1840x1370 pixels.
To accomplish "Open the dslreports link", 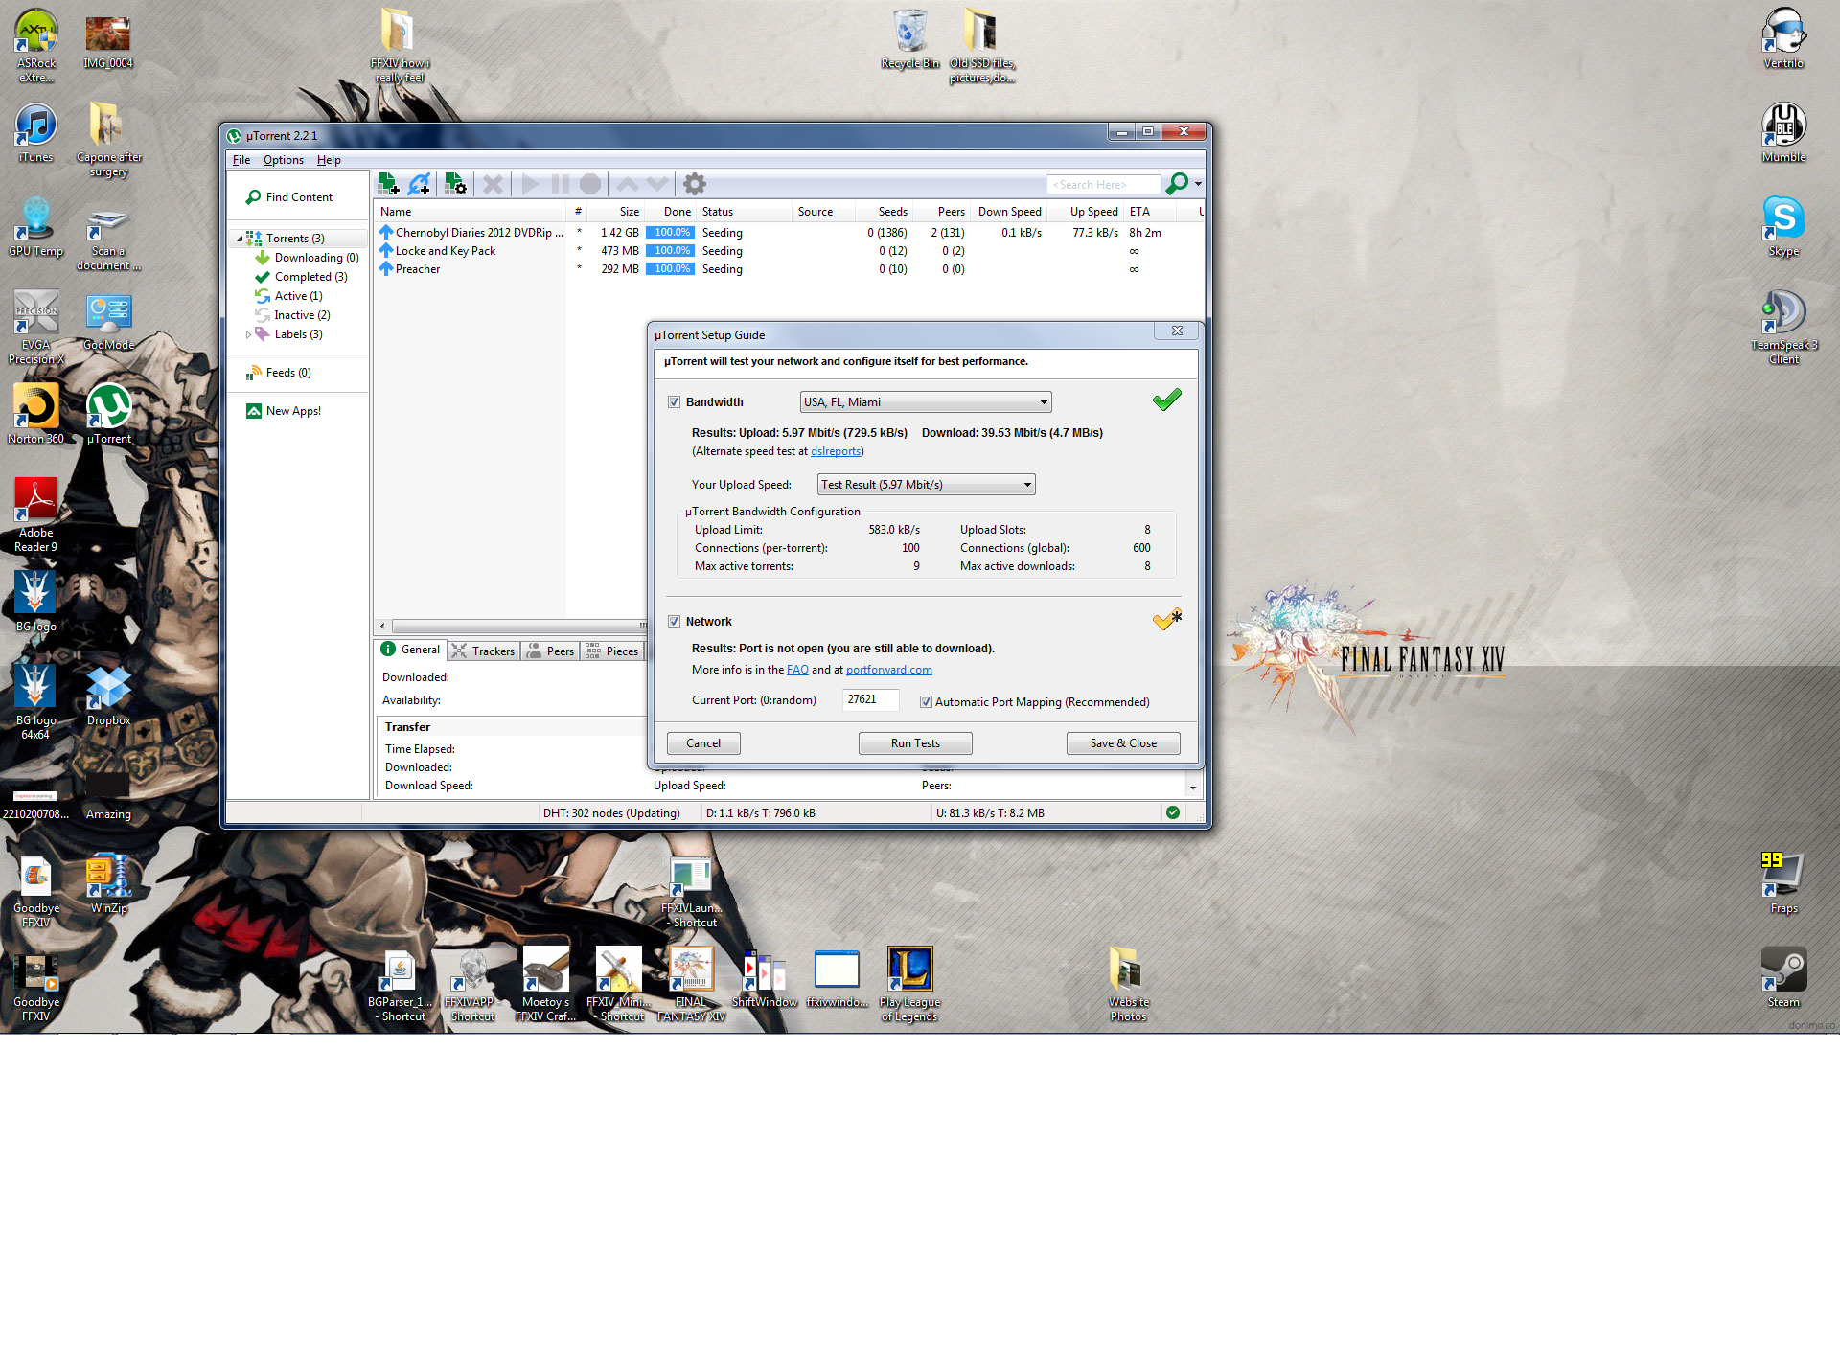I will [836, 451].
